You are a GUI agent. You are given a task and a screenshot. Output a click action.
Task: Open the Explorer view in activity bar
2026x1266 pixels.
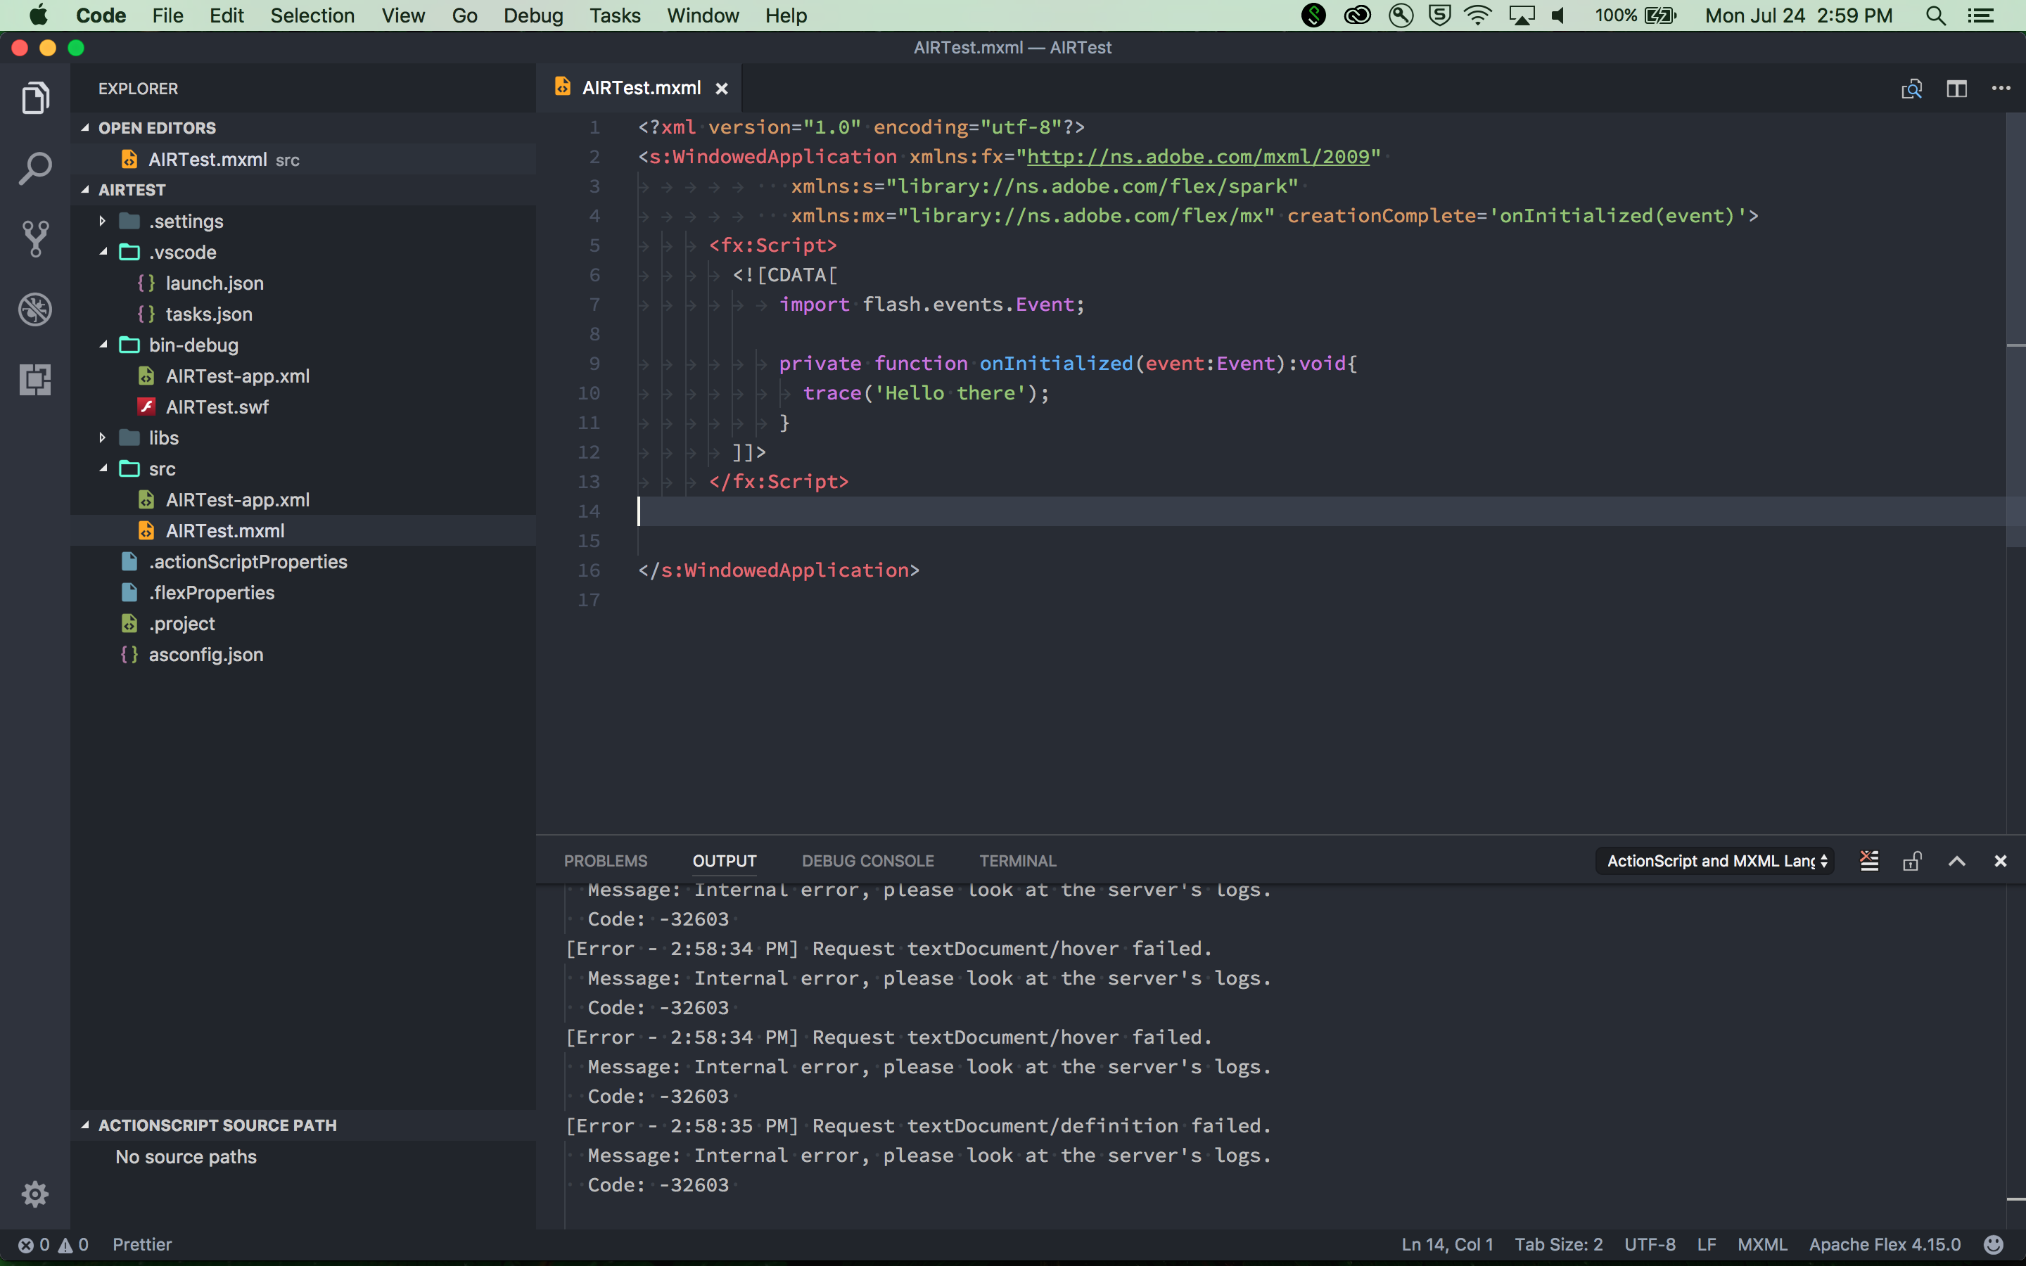[35, 98]
